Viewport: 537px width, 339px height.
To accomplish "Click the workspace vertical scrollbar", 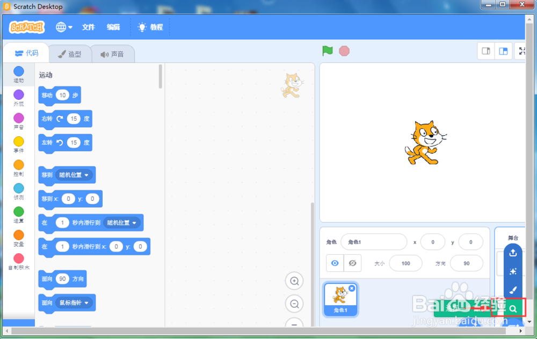I will click(312, 263).
